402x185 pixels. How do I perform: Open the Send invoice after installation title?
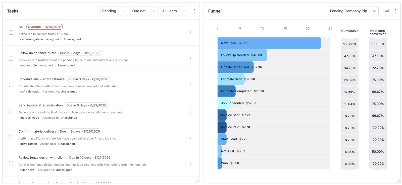(41, 105)
